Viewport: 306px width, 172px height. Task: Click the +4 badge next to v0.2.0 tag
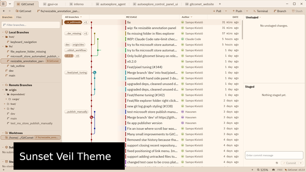coord(77,56)
